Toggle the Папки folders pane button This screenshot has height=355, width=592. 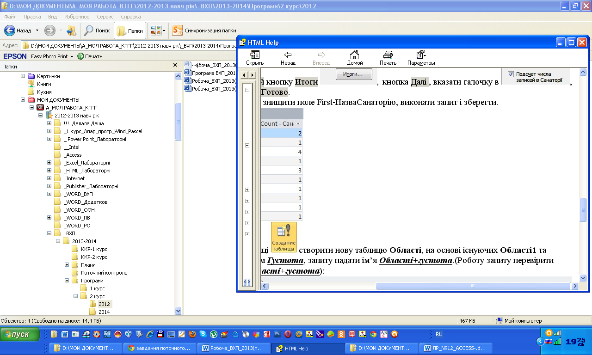click(x=130, y=31)
